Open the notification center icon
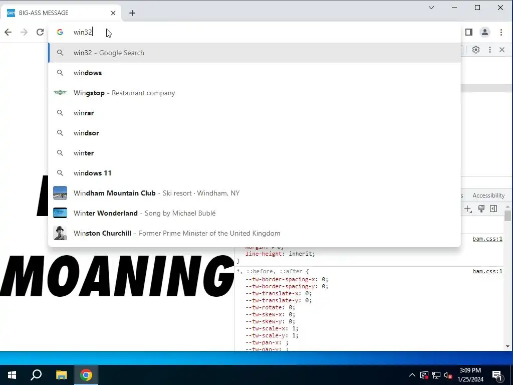Image resolution: width=513 pixels, height=385 pixels. coord(497,375)
